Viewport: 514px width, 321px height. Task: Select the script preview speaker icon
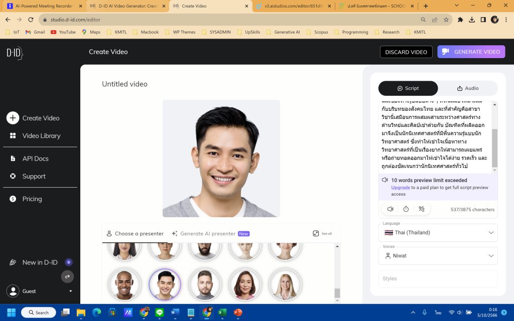pos(390,209)
